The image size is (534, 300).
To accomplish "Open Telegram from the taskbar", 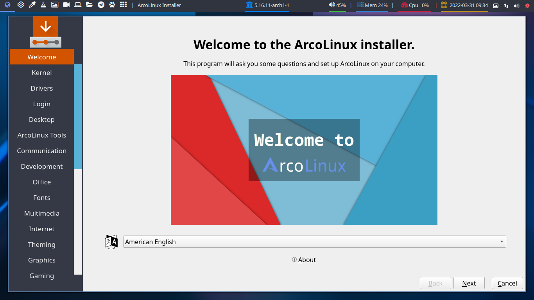I will coord(101,5).
